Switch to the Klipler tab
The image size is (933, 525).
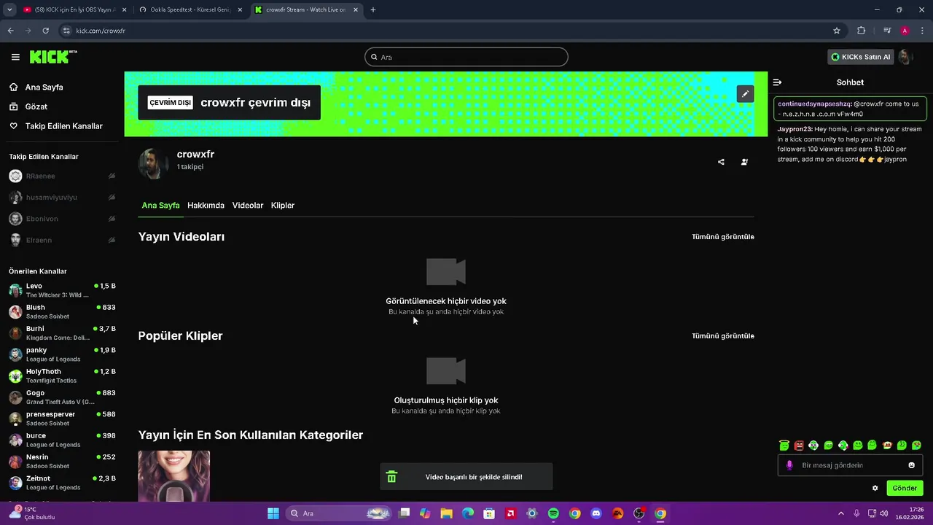point(283,206)
